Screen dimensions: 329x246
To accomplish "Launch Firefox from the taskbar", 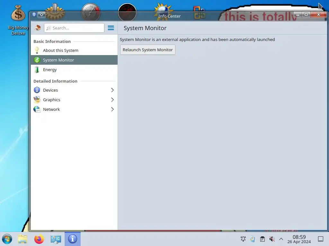I will (39, 239).
